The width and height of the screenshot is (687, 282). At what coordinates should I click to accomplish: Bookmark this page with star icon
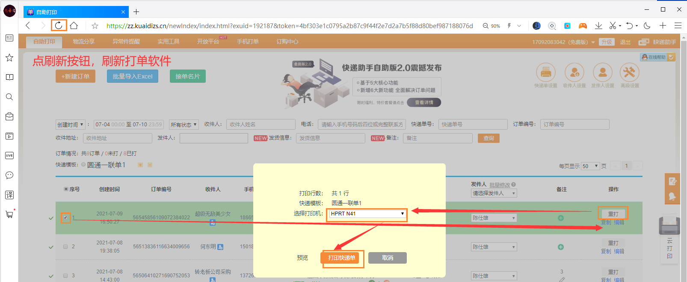(x=95, y=26)
